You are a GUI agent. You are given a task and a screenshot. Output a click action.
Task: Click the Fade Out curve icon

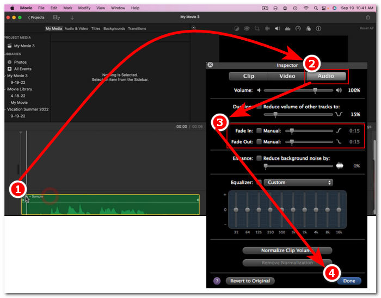[339, 142]
